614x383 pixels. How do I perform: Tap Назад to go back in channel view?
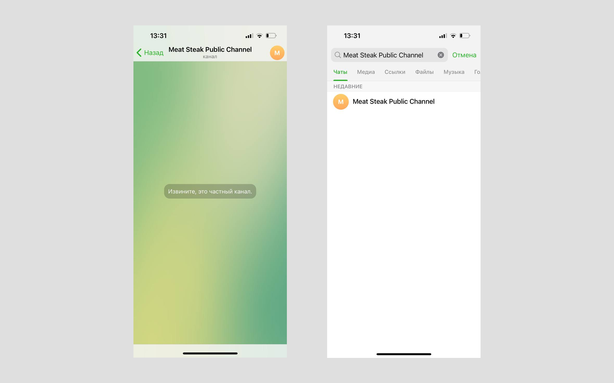150,52
